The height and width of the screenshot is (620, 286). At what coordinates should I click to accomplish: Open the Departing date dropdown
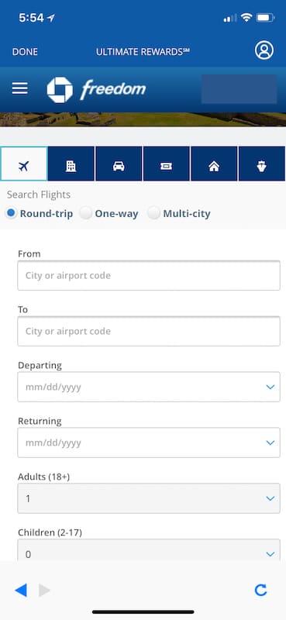[x=149, y=387]
